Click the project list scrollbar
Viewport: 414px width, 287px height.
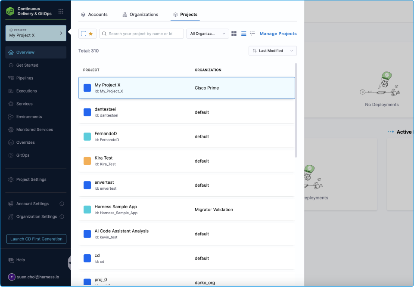[x=296, y=110]
